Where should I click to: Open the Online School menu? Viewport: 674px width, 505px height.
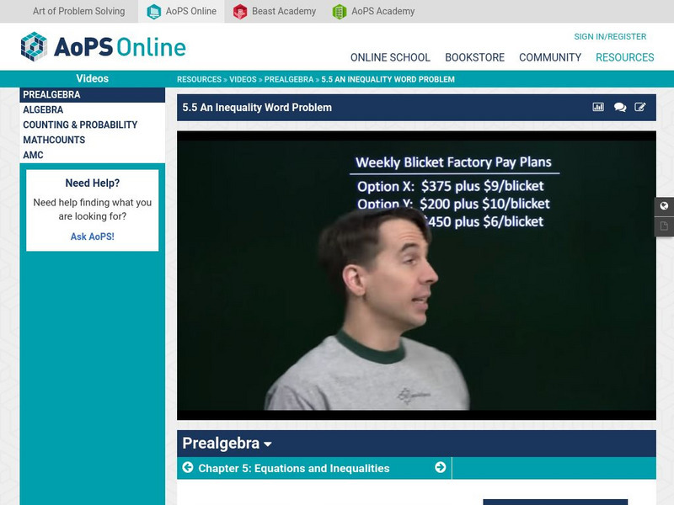coord(390,57)
